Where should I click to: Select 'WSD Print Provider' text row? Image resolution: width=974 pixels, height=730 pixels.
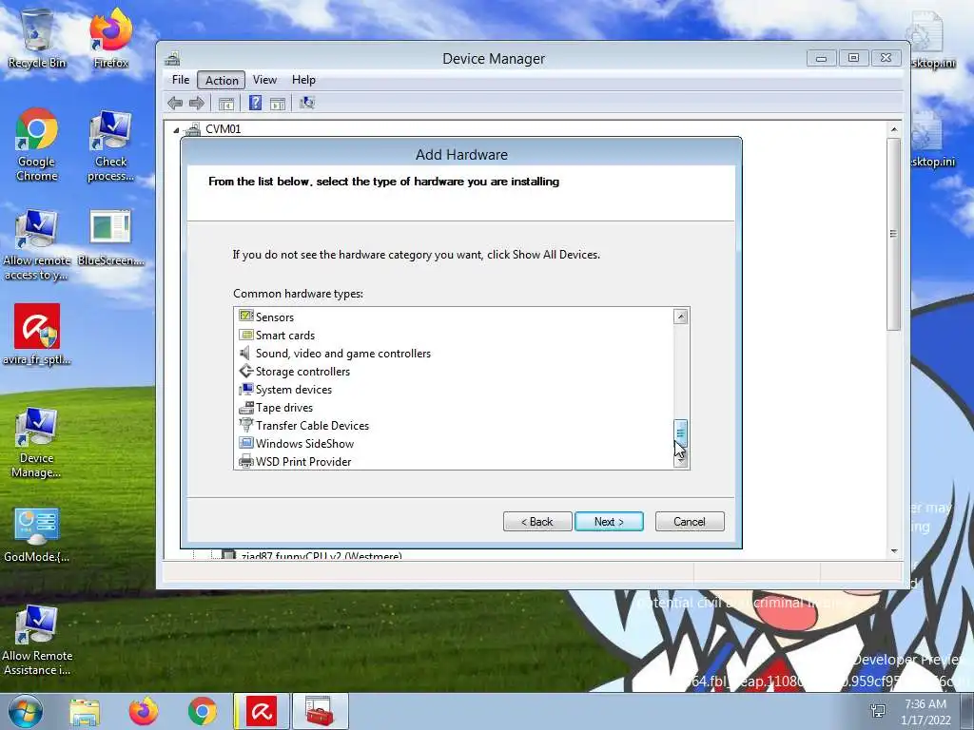point(303,461)
